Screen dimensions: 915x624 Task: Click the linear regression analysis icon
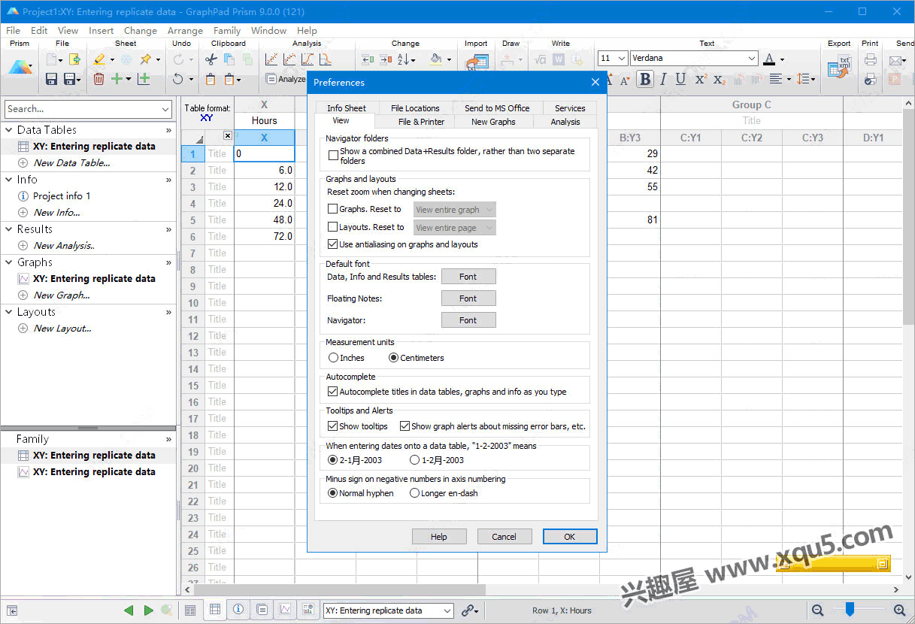point(271,59)
